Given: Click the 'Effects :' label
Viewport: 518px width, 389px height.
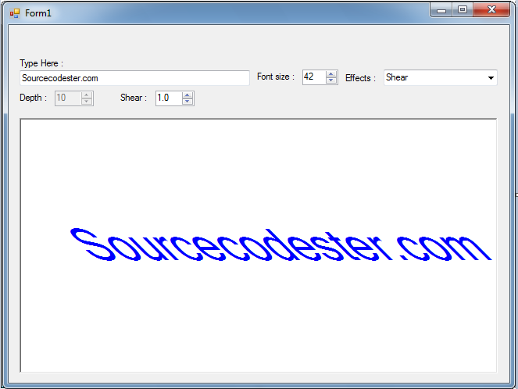Looking at the screenshot, I should pyautogui.click(x=360, y=78).
